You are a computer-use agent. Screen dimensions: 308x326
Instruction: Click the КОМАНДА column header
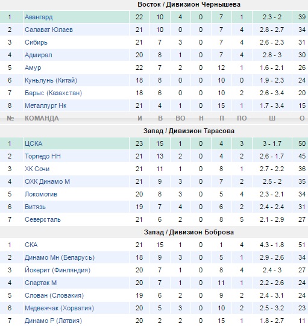click(42, 118)
